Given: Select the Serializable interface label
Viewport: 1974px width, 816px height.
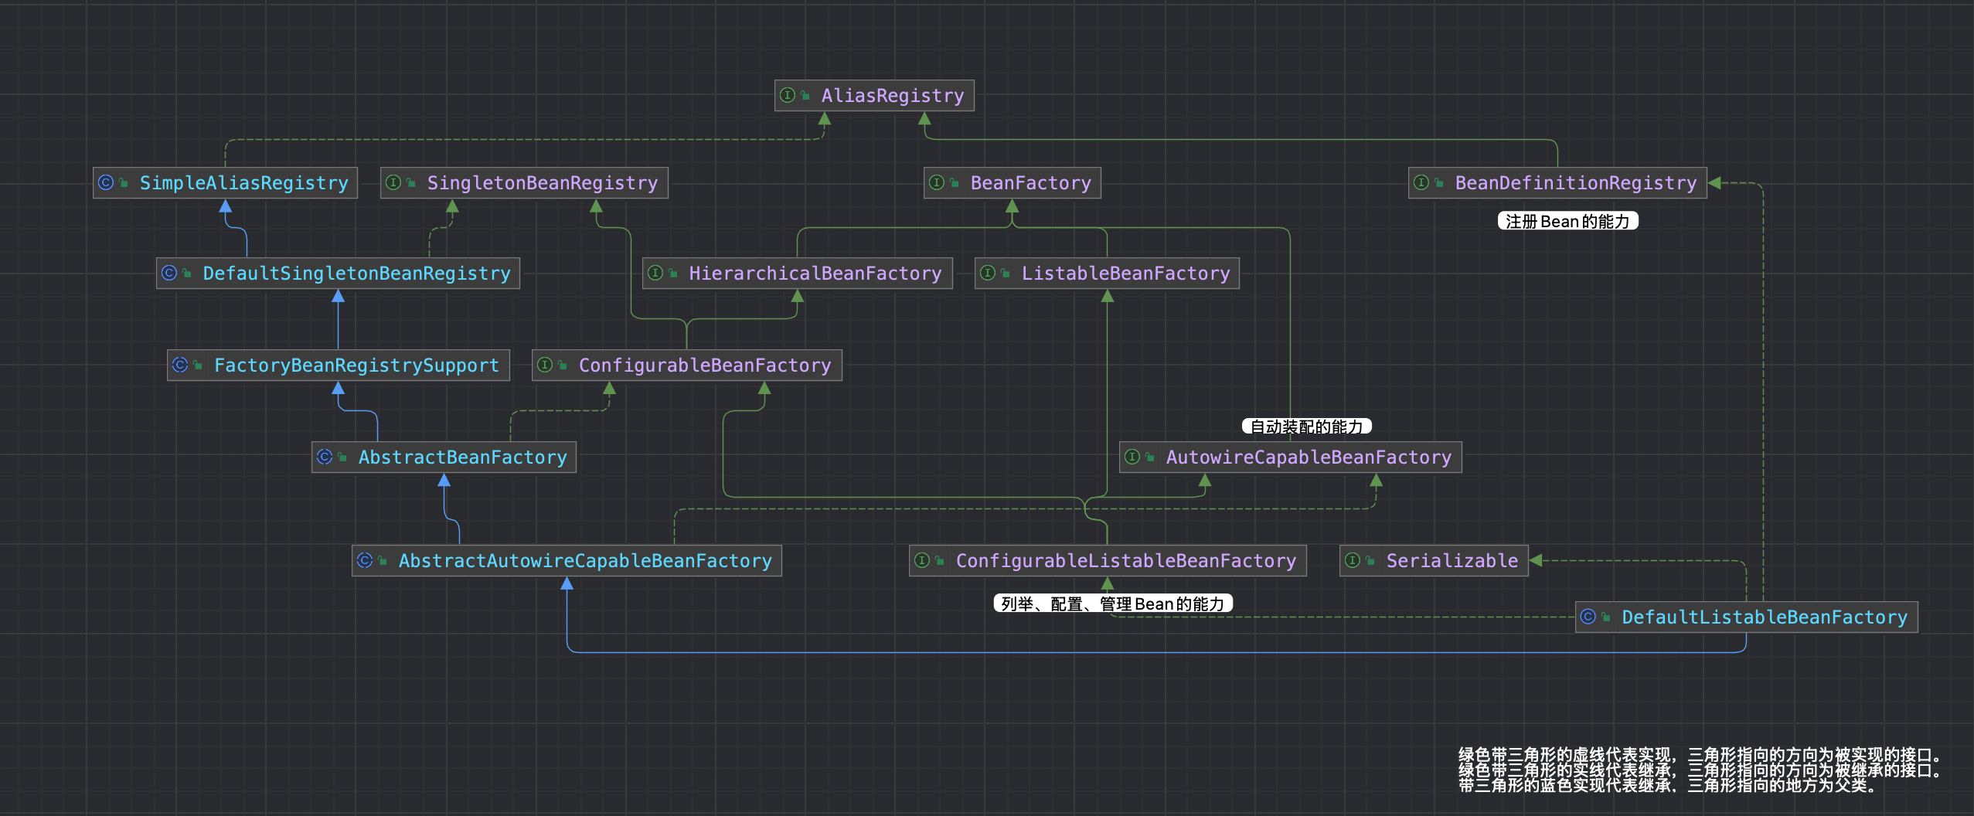Looking at the screenshot, I should (1452, 561).
